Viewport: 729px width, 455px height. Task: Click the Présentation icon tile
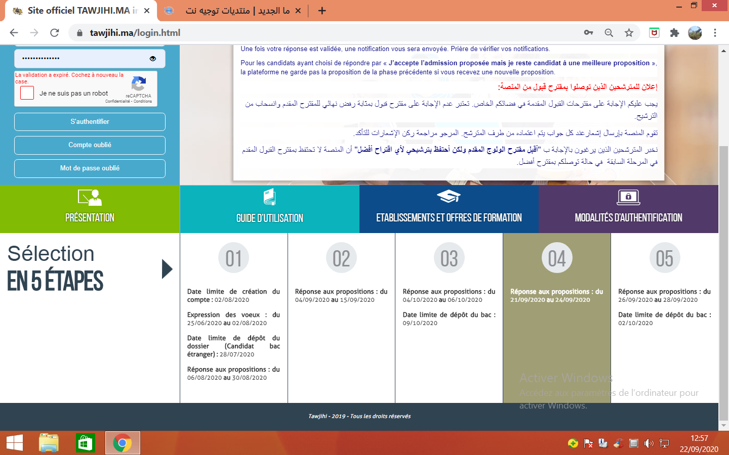(90, 198)
